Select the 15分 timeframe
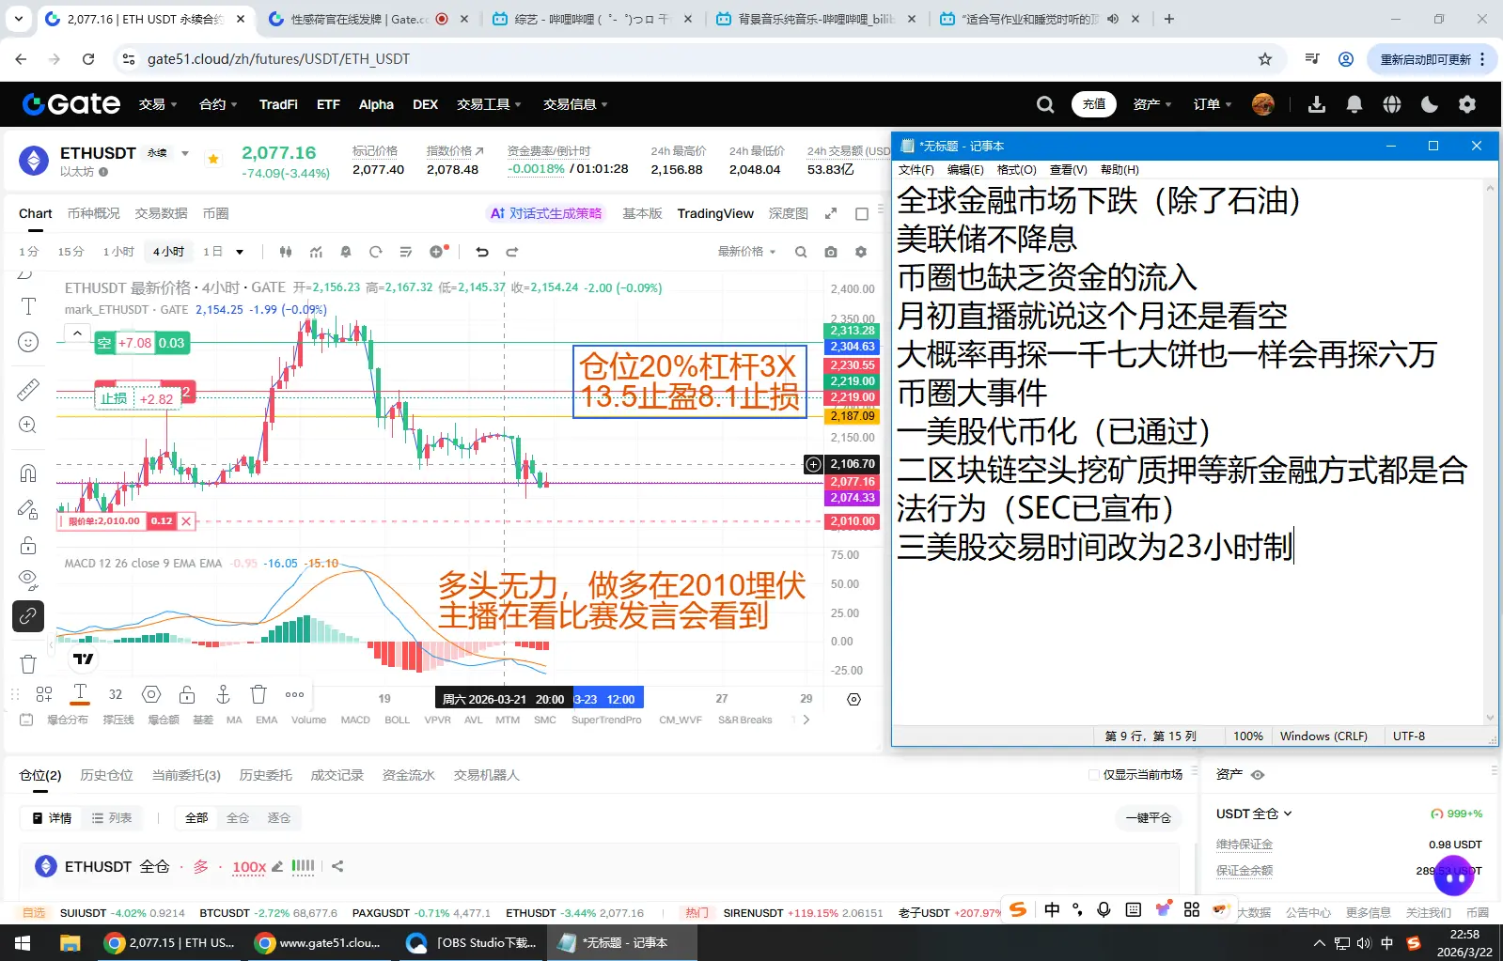 (70, 252)
